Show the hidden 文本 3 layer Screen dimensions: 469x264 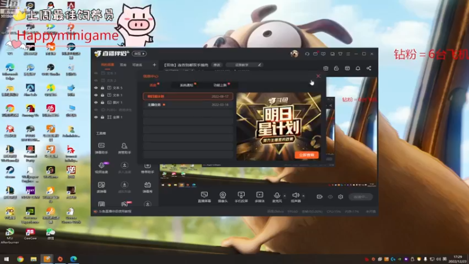tap(96, 73)
